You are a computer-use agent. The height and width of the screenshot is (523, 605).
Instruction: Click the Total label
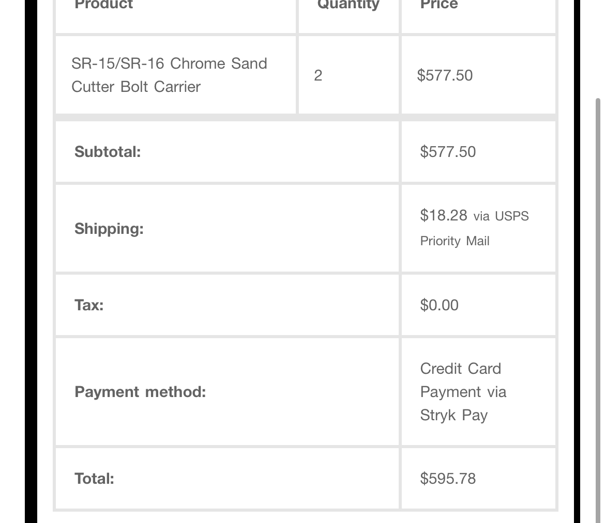tap(94, 479)
